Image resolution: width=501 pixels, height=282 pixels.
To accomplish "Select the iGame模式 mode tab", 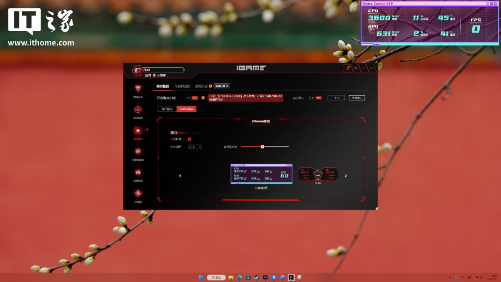I will [x=186, y=109].
